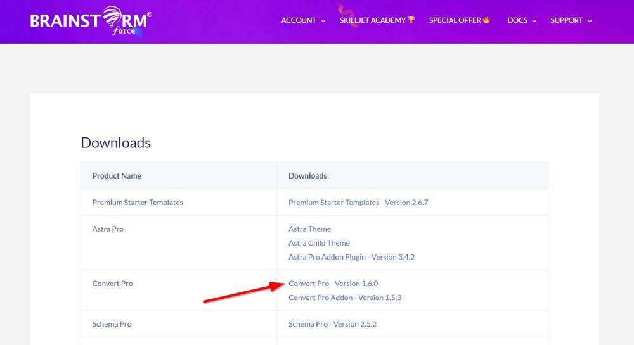This screenshot has width=634, height=345.
Task: Expand the Docs dropdown chevron
Action: [534, 21]
